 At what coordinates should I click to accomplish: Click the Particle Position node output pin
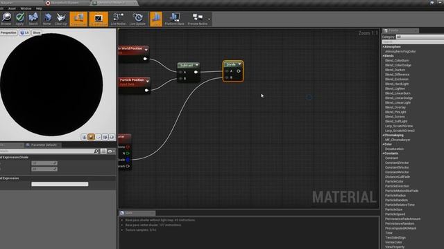146,91
